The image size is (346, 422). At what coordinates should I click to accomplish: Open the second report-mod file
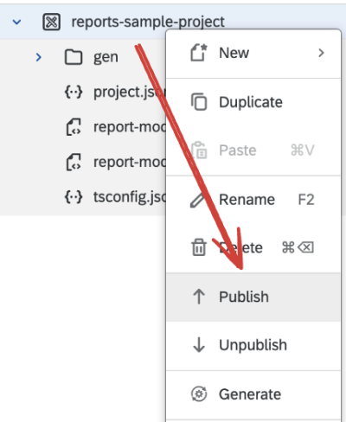[x=83, y=162]
